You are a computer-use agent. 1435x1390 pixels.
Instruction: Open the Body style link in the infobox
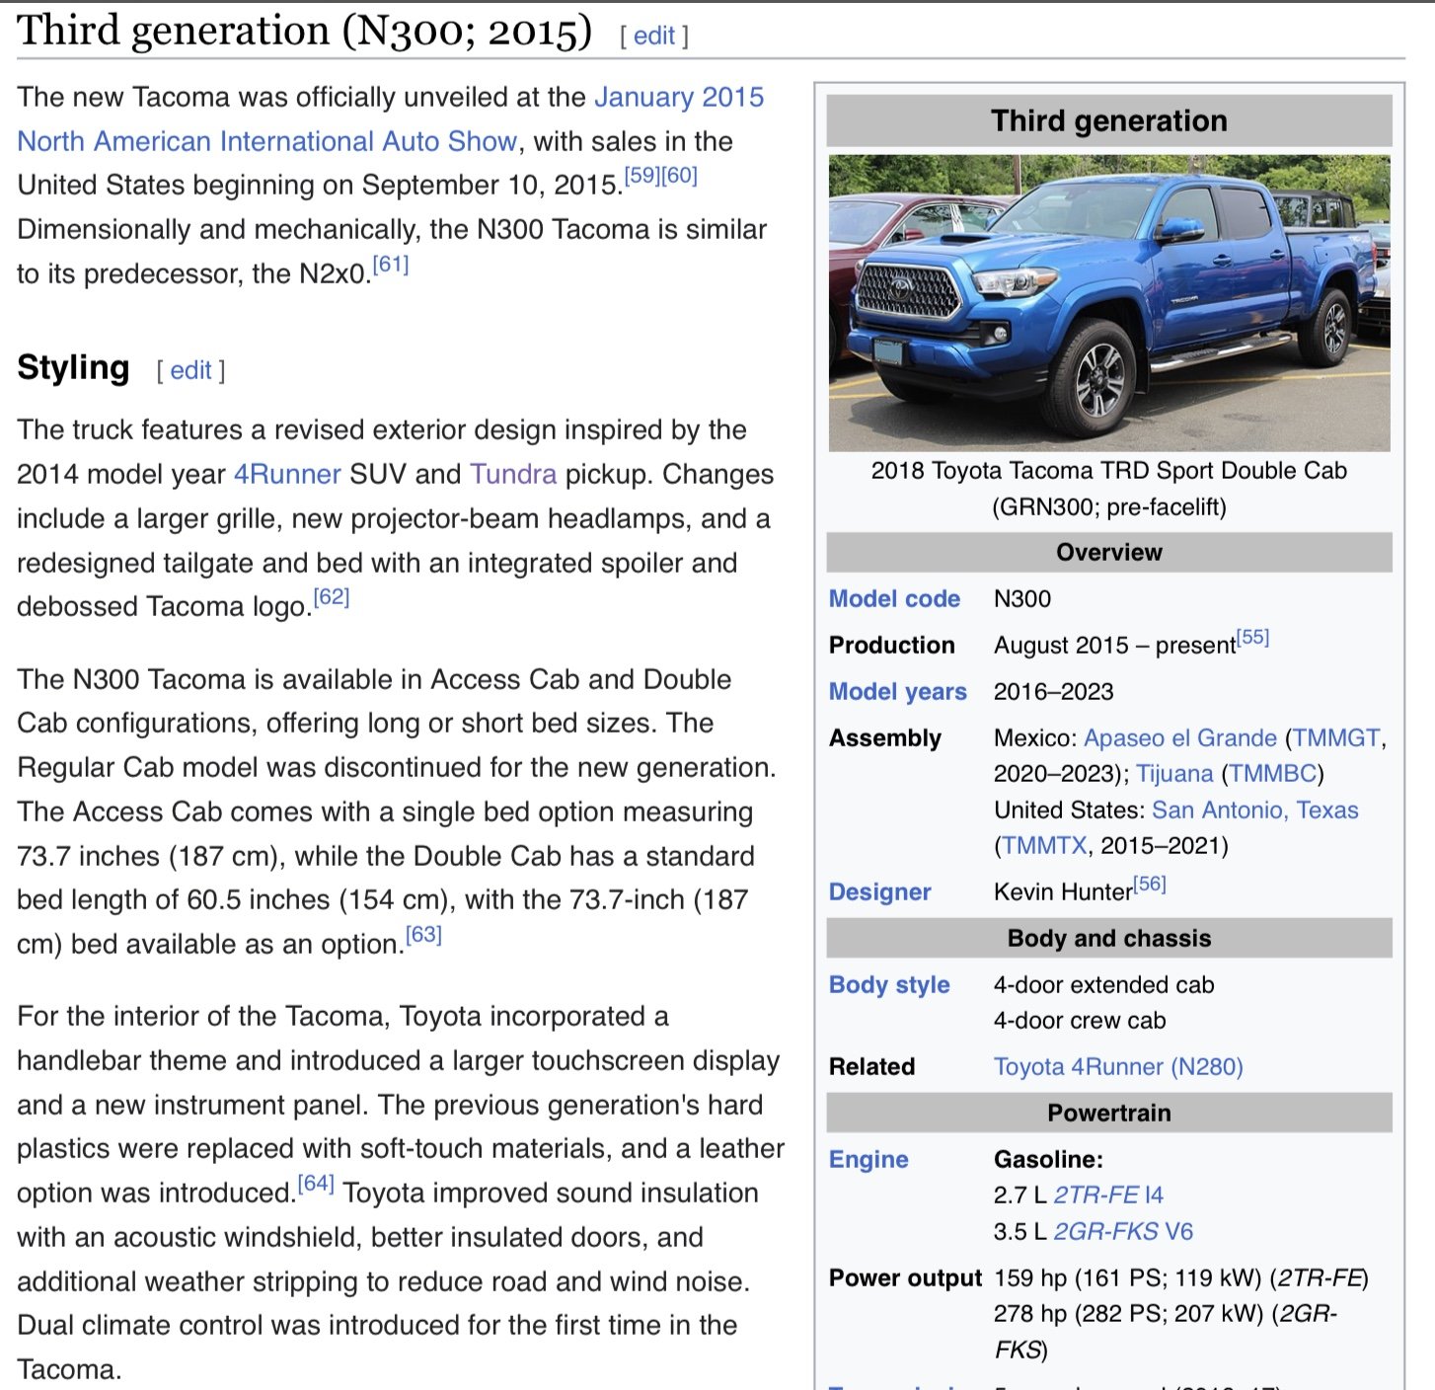click(889, 985)
